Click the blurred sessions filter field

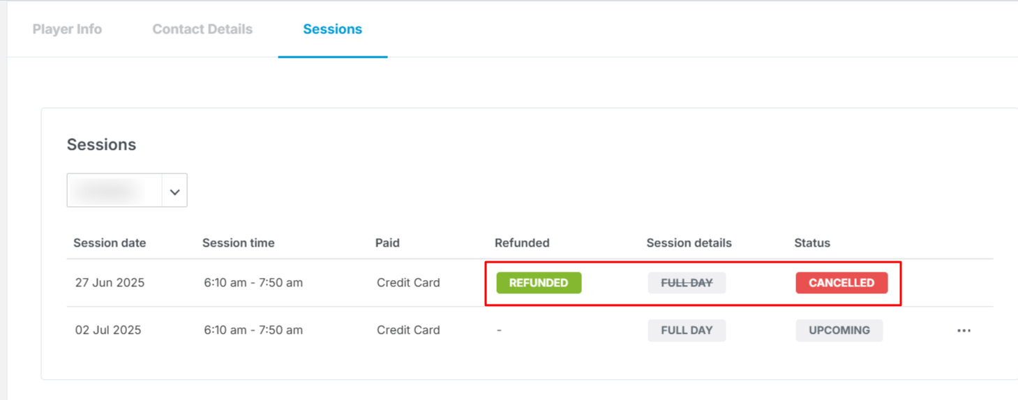pyautogui.click(x=114, y=190)
